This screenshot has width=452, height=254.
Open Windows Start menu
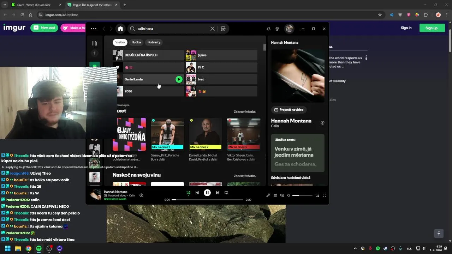coord(7,248)
